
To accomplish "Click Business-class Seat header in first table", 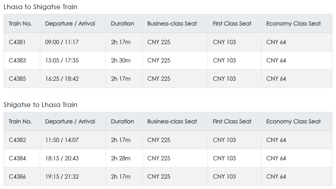I will (x=172, y=23).
